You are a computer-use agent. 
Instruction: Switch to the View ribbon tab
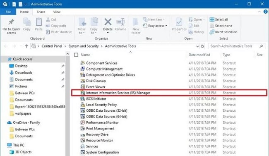click(x=57, y=12)
